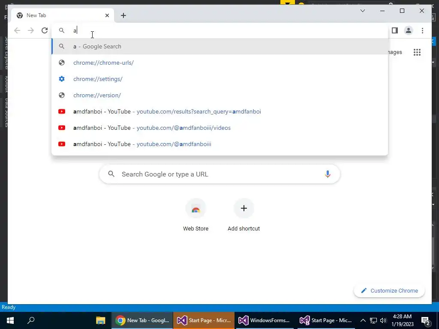439x329 pixels.
Task: Open the network tray icon
Action: (x=373, y=320)
